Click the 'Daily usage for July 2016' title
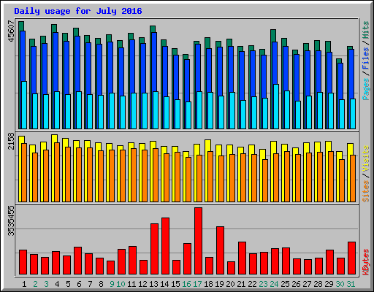374x292 pixels. click(78, 11)
